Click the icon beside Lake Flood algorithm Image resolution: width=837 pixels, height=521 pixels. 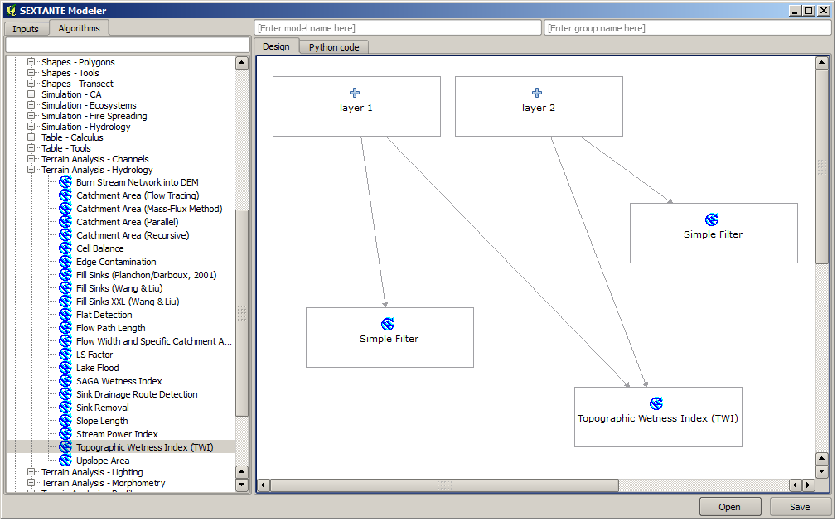click(x=65, y=368)
